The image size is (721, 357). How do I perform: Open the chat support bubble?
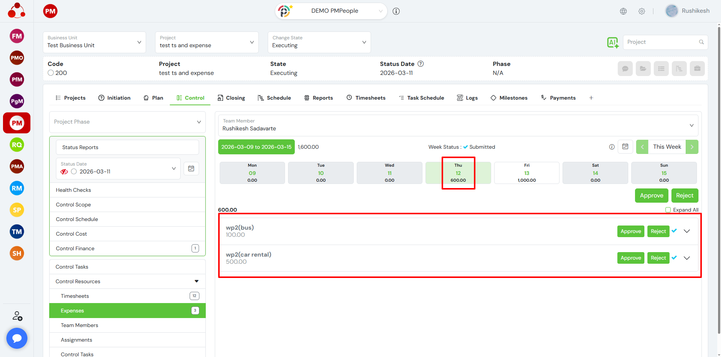click(x=17, y=338)
